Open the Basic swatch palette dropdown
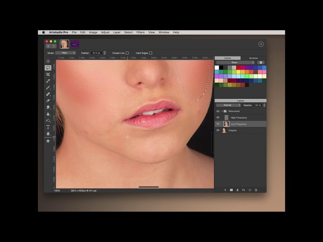 coord(235,63)
